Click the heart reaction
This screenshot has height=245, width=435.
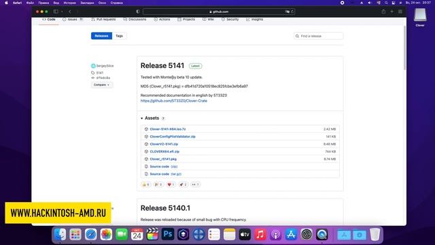(x=171, y=184)
